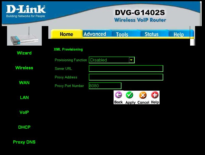Click the Proxy Address label
Screen dimensions: 205x155
[x=66, y=77]
